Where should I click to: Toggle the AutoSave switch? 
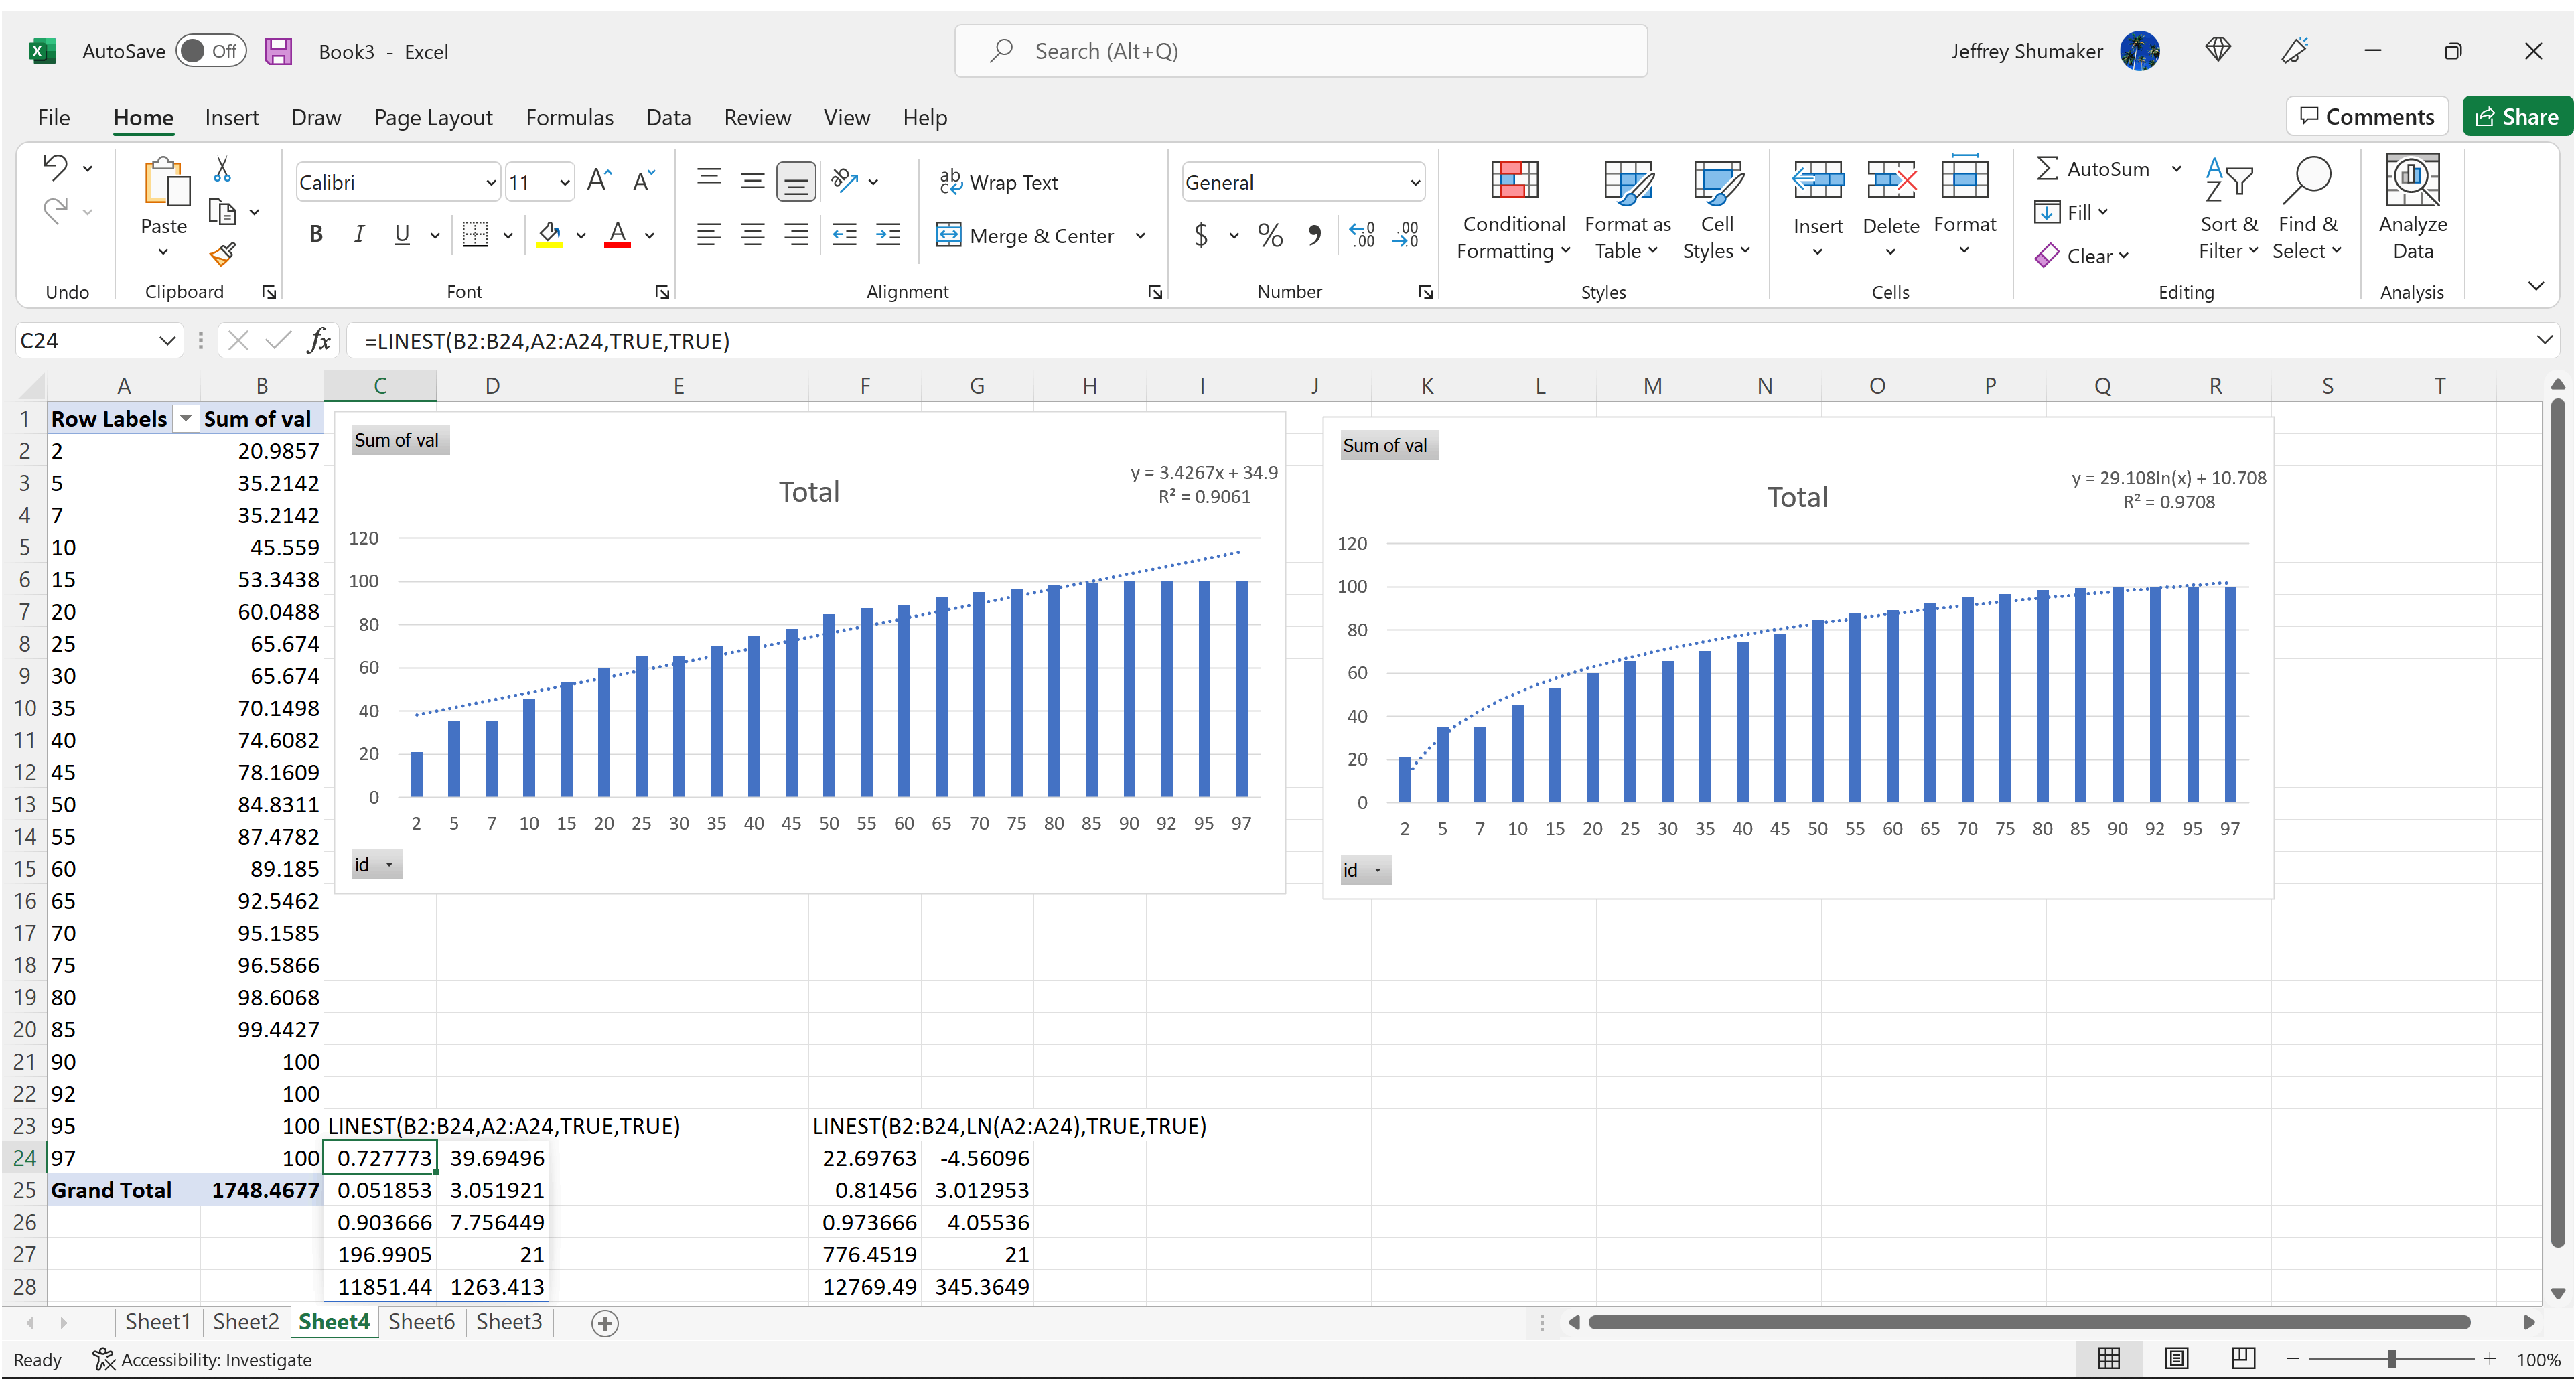click(x=211, y=51)
